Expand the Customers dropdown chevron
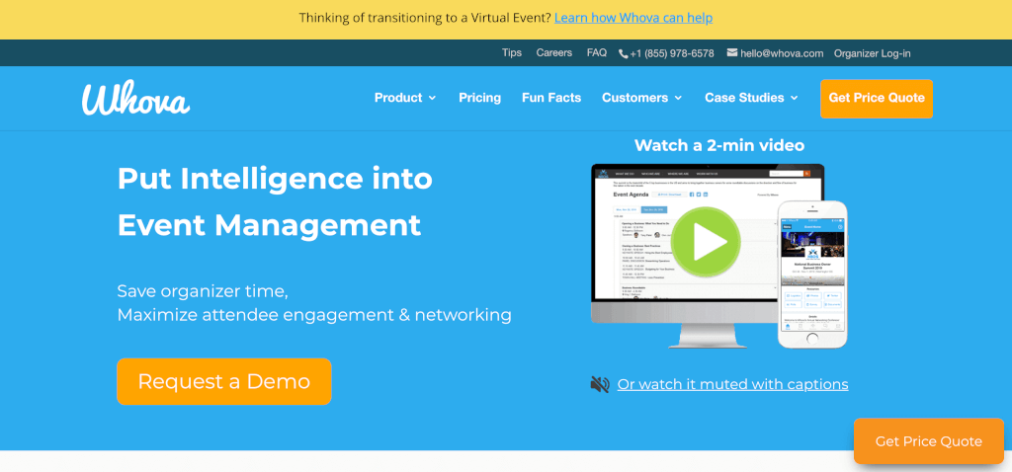 [678, 98]
